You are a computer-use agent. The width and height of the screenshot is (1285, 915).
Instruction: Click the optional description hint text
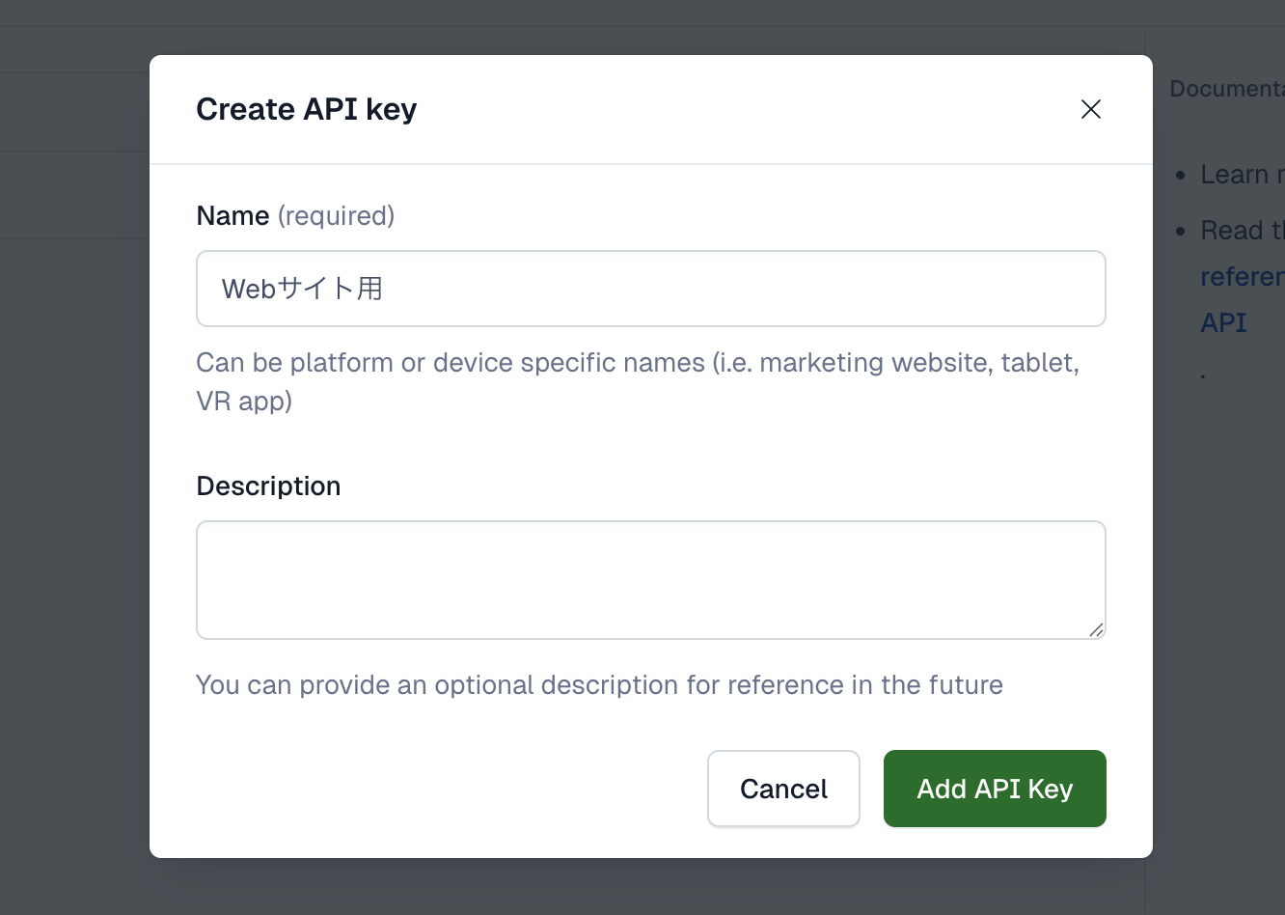coord(599,685)
